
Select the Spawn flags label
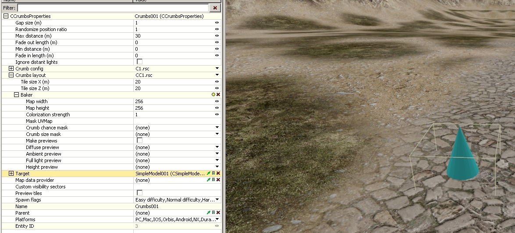point(28,200)
